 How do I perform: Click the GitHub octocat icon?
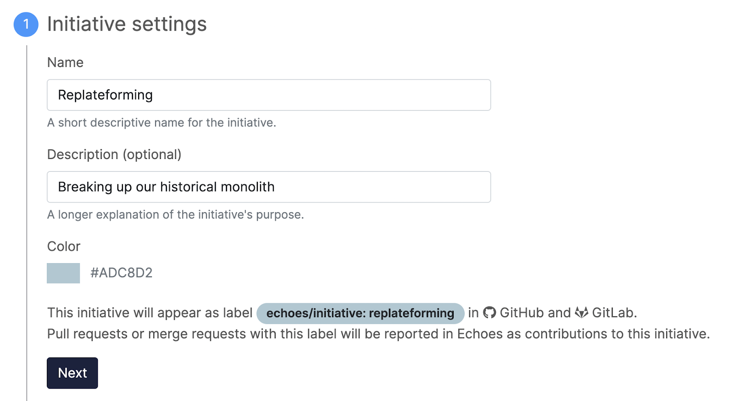tap(489, 313)
